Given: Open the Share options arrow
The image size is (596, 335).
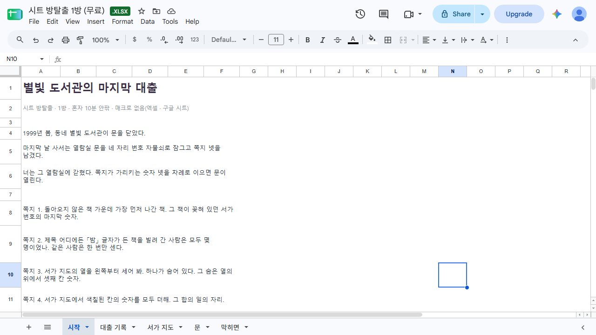Looking at the screenshot, I should pyautogui.click(x=482, y=14).
